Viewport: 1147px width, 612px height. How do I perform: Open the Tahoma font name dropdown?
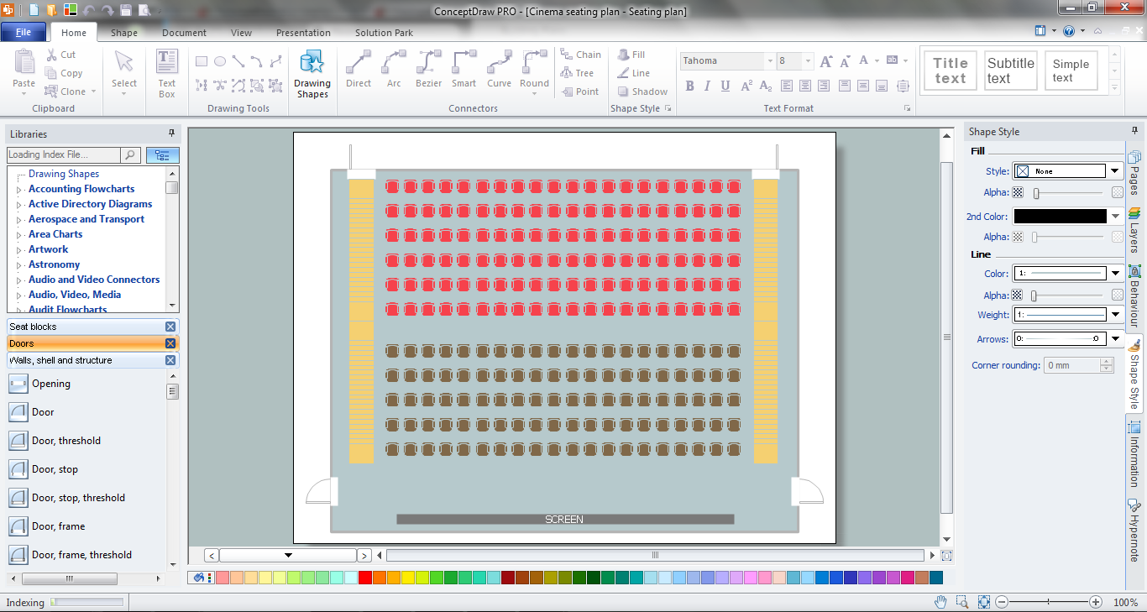(769, 61)
